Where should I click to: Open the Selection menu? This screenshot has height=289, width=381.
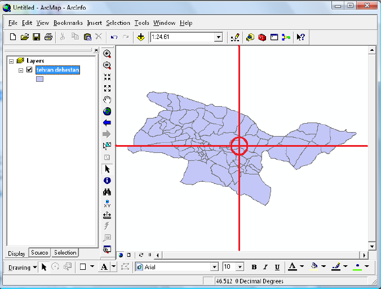click(118, 23)
